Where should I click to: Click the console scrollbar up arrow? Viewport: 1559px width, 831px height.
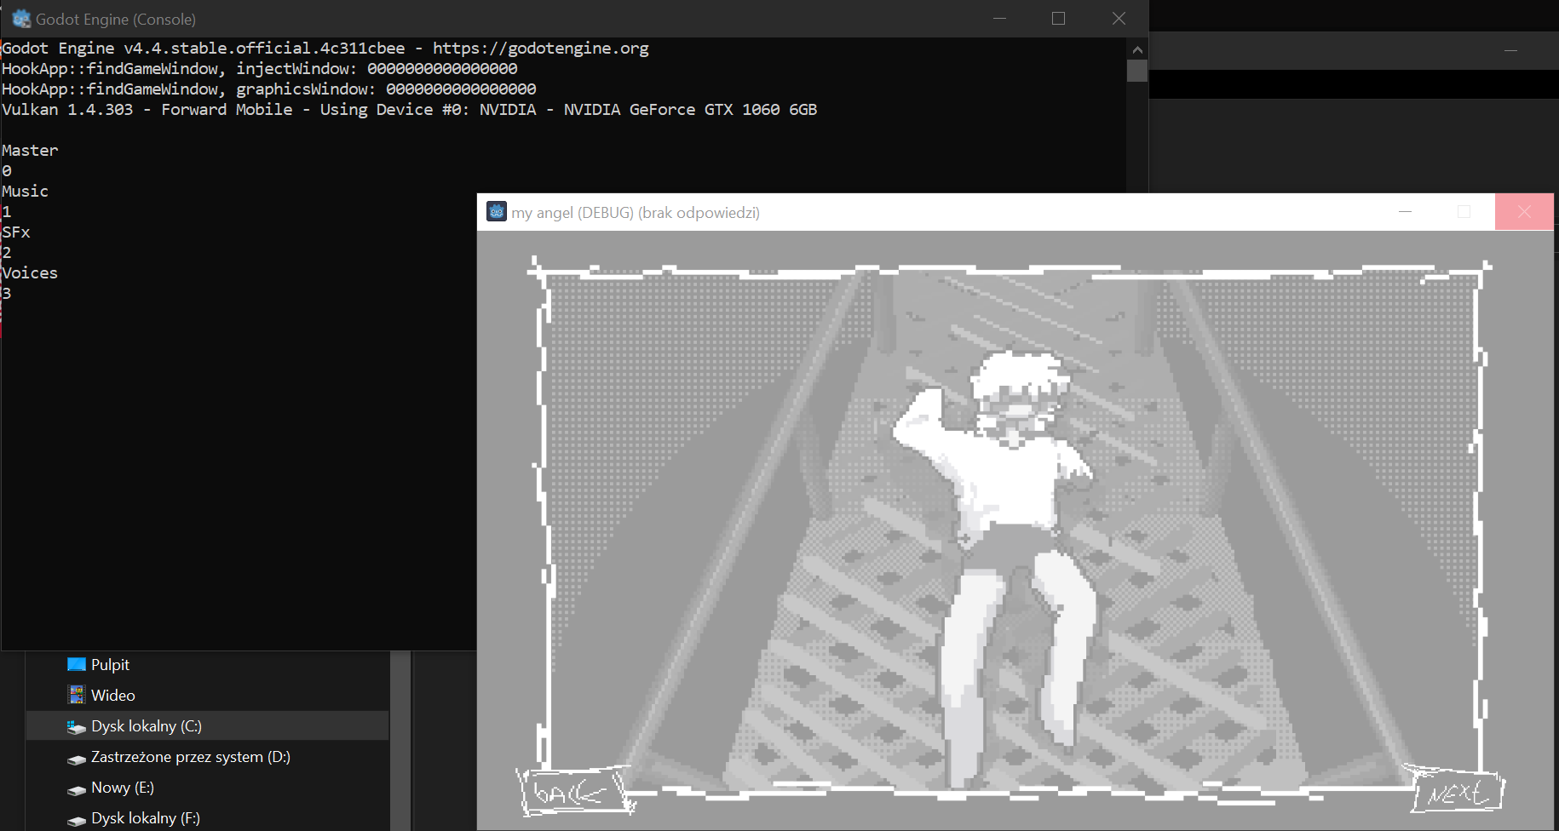(1137, 49)
